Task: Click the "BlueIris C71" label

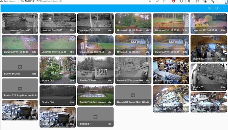Action: point(199,87)
